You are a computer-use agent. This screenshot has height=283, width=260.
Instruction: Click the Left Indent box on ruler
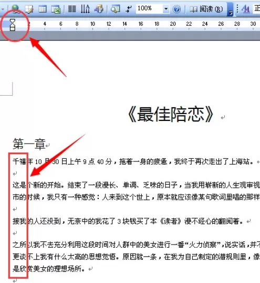click(13, 29)
